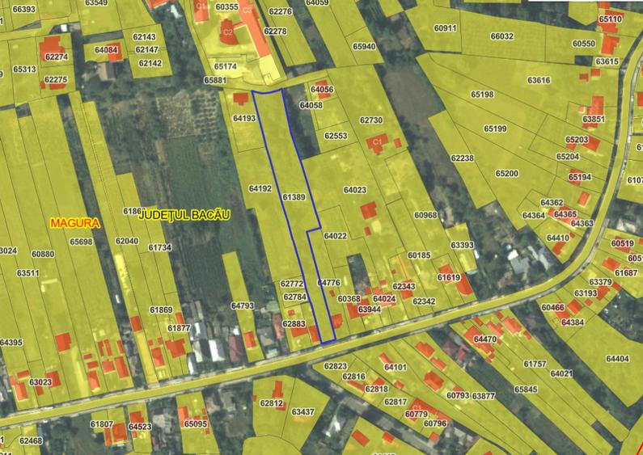Viewport: 643px width, 455px height.
Task: Select parcel number 63616
Action: tap(539, 80)
